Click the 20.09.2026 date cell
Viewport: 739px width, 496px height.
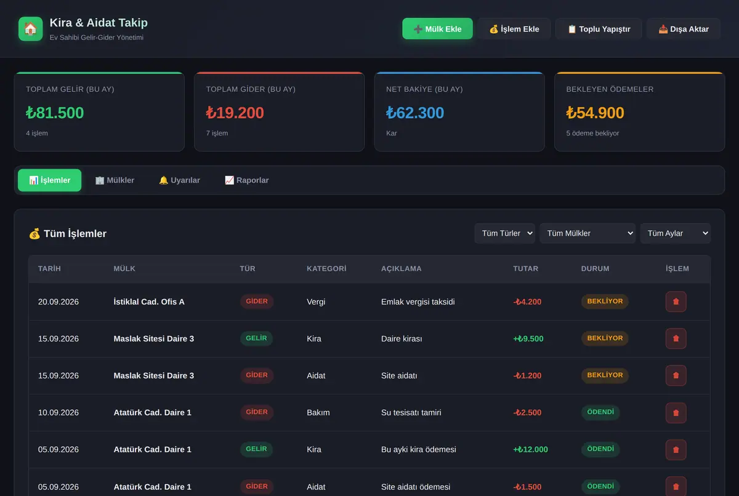[59, 302]
